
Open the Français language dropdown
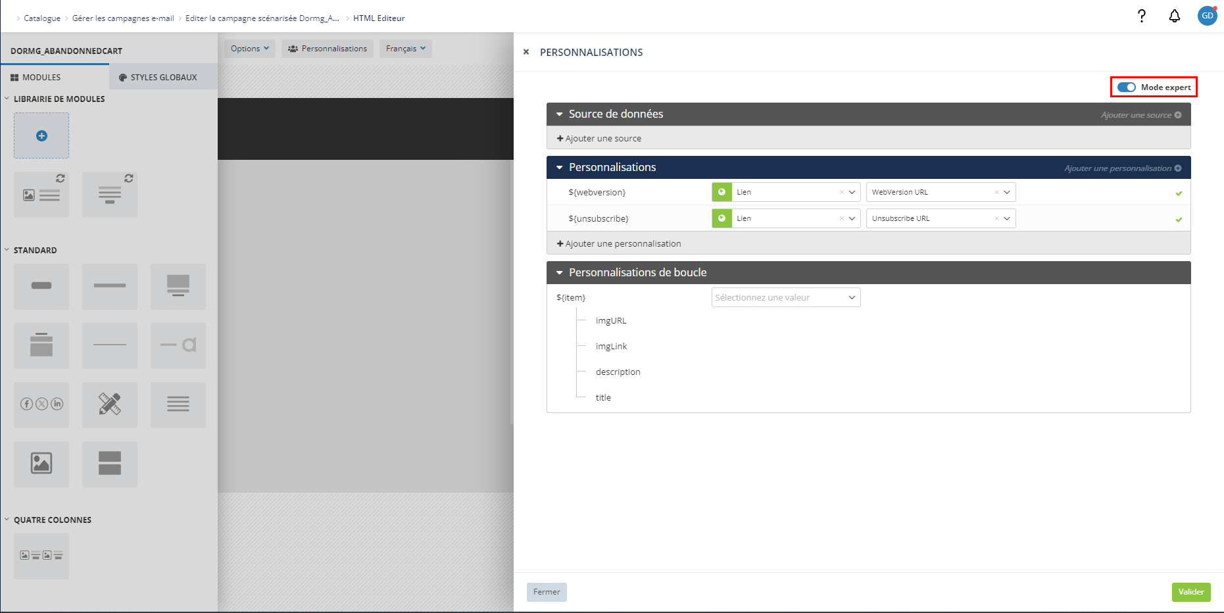[x=406, y=49]
